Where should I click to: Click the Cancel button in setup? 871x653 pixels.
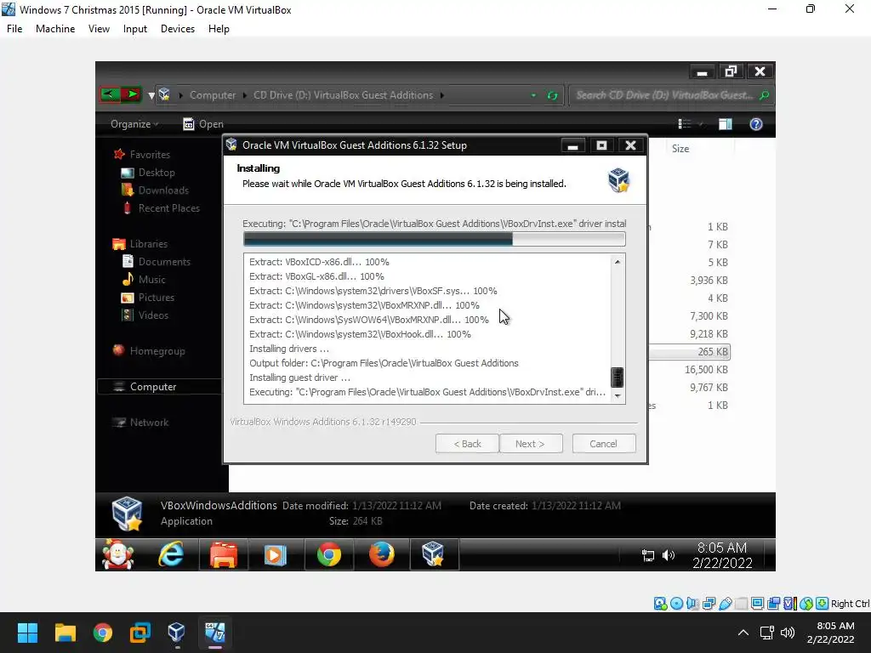point(604,444)
